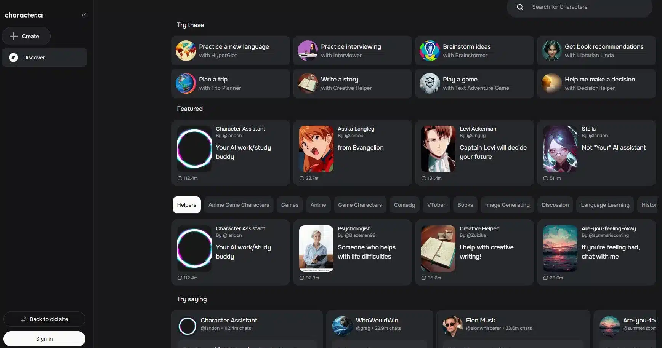Switch to the Comedy tab
The width and height of the screenshot is (662, 348).
tap(404, 205)
